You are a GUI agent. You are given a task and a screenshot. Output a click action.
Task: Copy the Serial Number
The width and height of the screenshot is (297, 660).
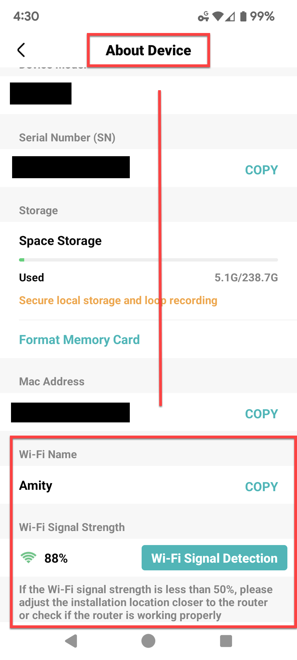point(261,170)
